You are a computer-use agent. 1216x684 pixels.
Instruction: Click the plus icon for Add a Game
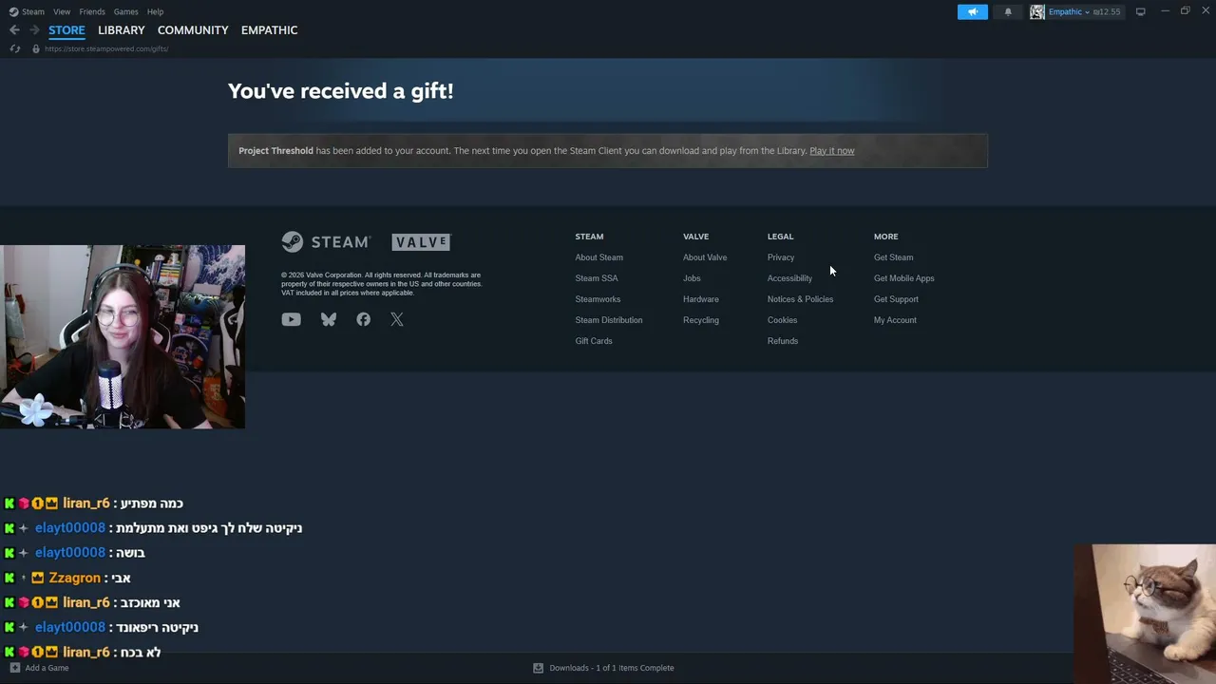(14, 668)
